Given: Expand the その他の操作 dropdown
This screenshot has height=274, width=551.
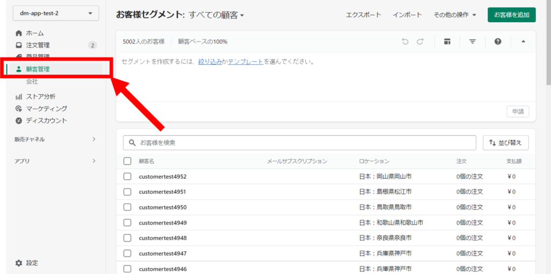Looking at the screenshot, I should 455,15.
